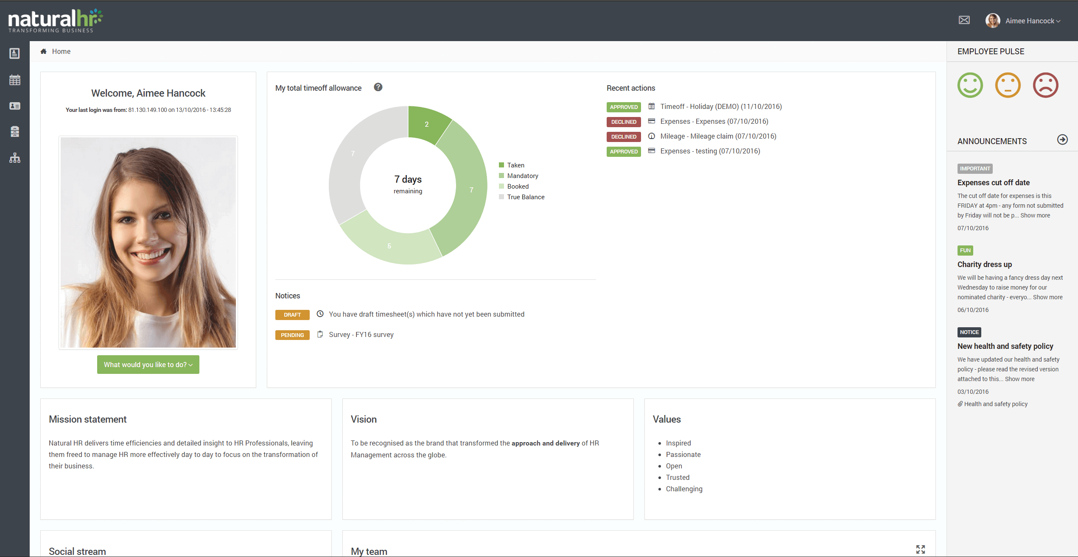Select the sad face in Employee Pulse
Image resolution: width=1078 pixels, height=557 pixels.
tap(1045, 85)
